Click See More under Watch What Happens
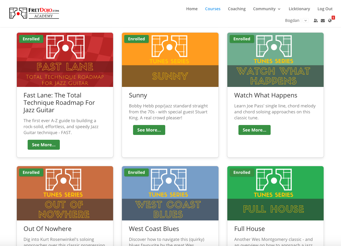This screenshot has height=246, width=341. coord(254,130)
